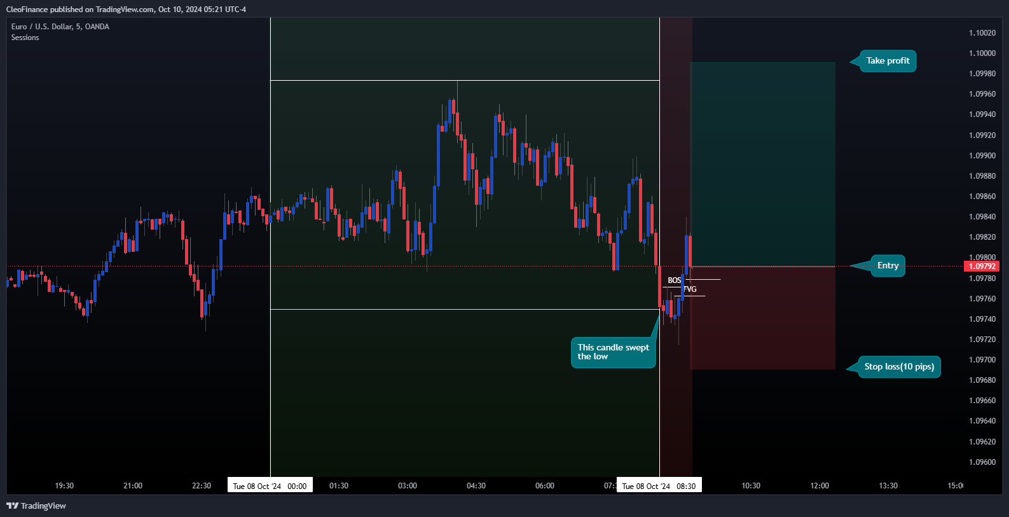Click the 22:30 time axis label
The image size is (1009, 517).
click(x=202, y=486)
